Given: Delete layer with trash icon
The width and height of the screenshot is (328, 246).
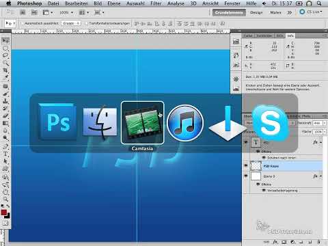Looking at the screenshot, I should [x=319, y=242].
